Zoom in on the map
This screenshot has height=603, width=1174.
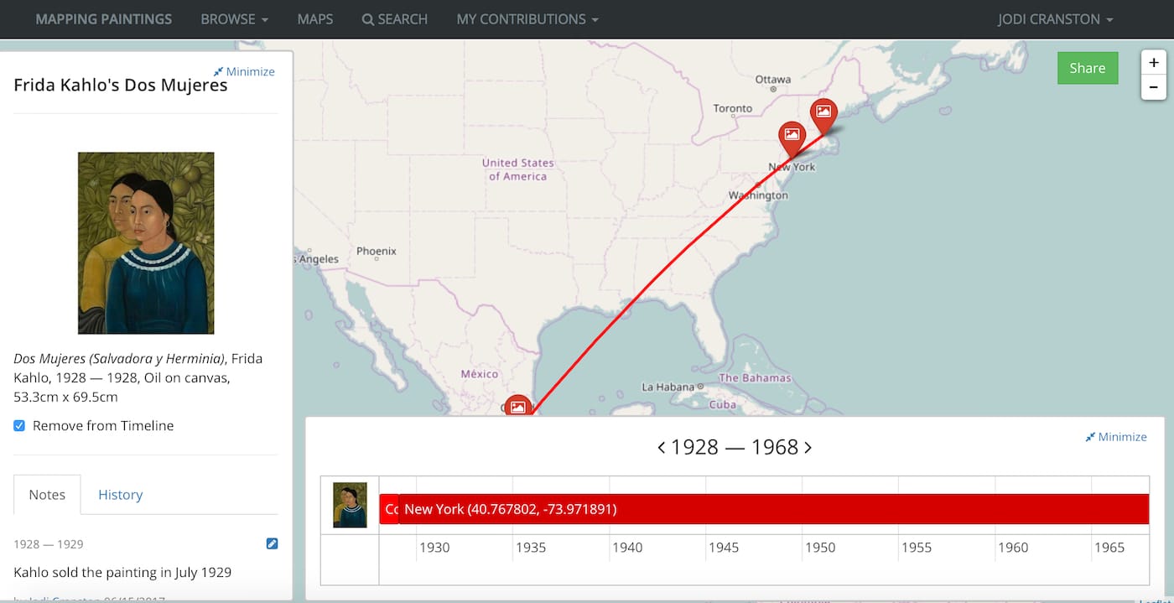1153,62
